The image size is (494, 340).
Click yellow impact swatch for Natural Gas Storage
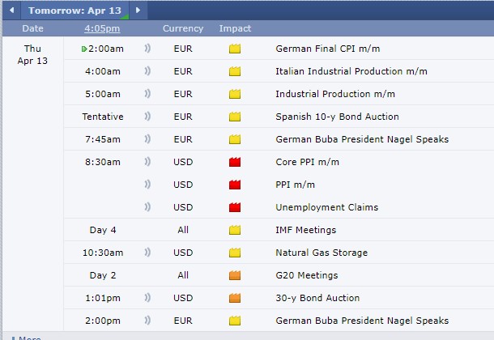235,253
